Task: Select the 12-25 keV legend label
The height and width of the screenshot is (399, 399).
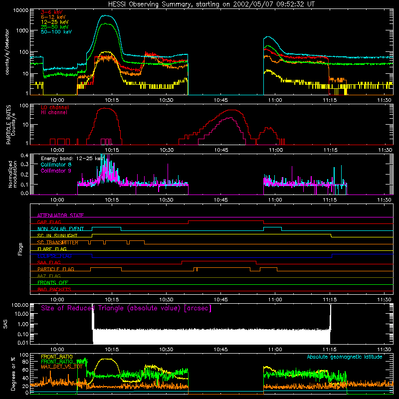Action: click(x=54, y=22)
